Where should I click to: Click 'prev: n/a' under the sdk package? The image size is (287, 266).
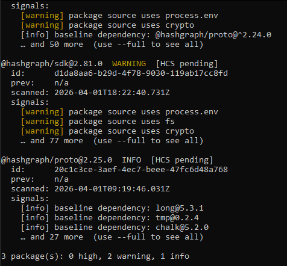coord(40,83)
